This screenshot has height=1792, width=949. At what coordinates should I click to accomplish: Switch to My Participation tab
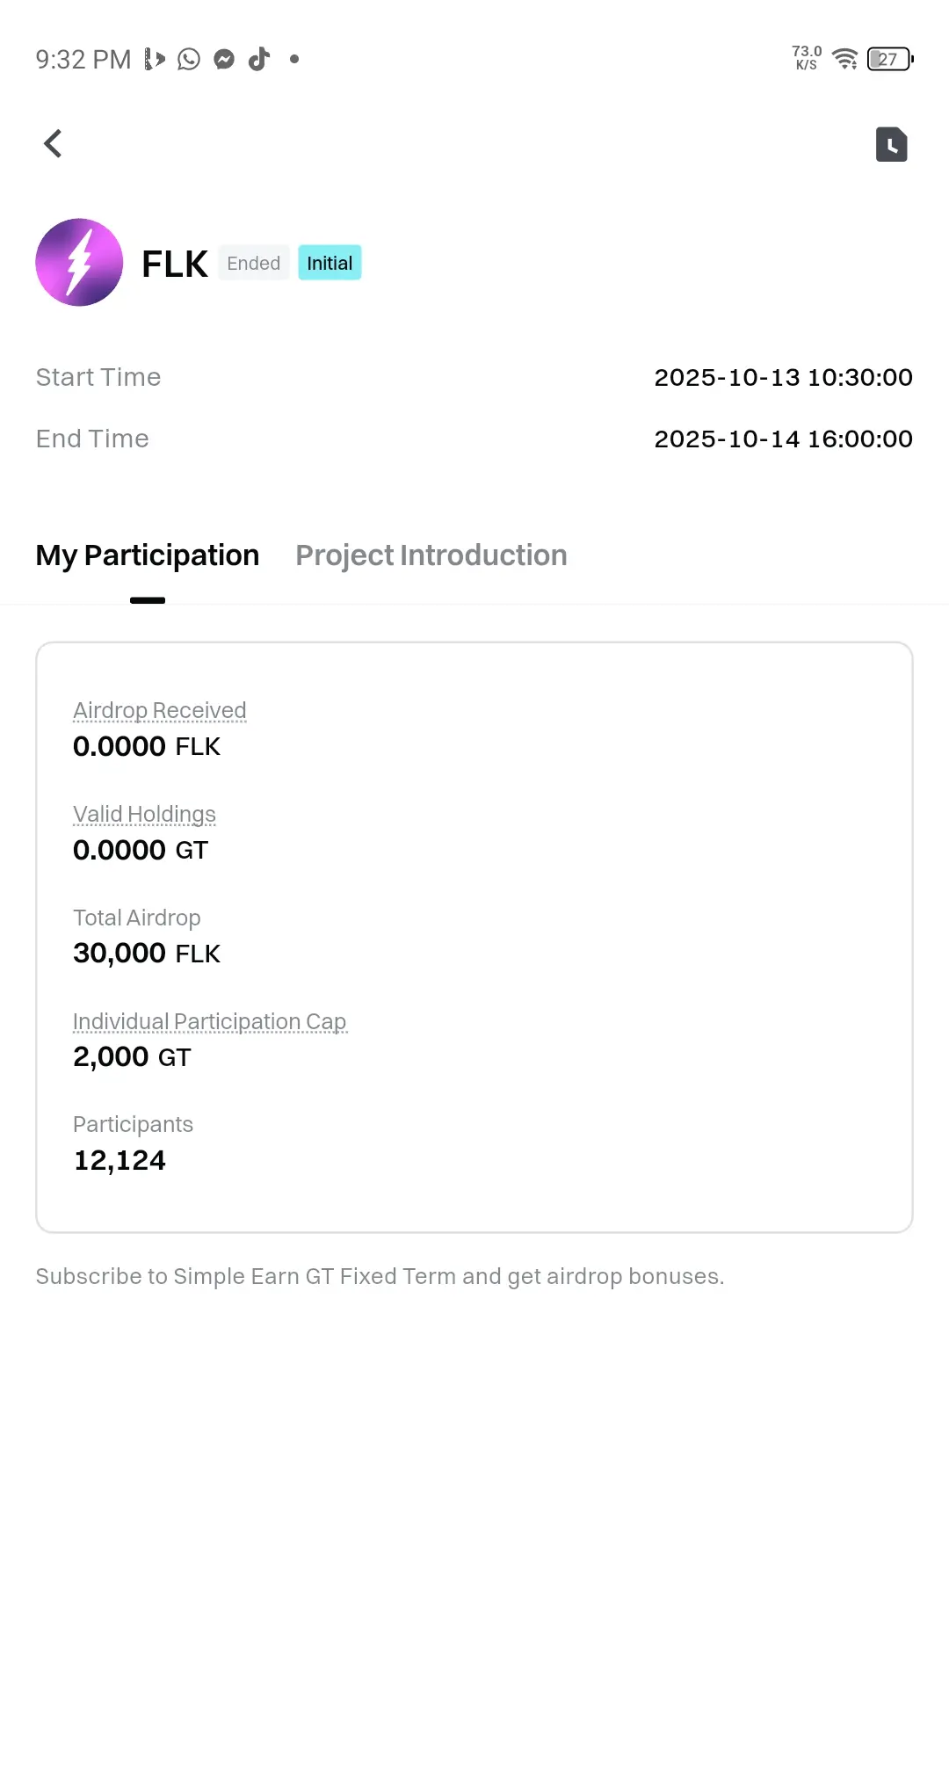[x=148, y=555]
